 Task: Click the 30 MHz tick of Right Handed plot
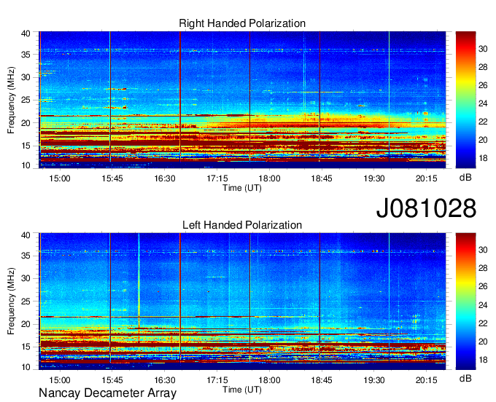26,77
